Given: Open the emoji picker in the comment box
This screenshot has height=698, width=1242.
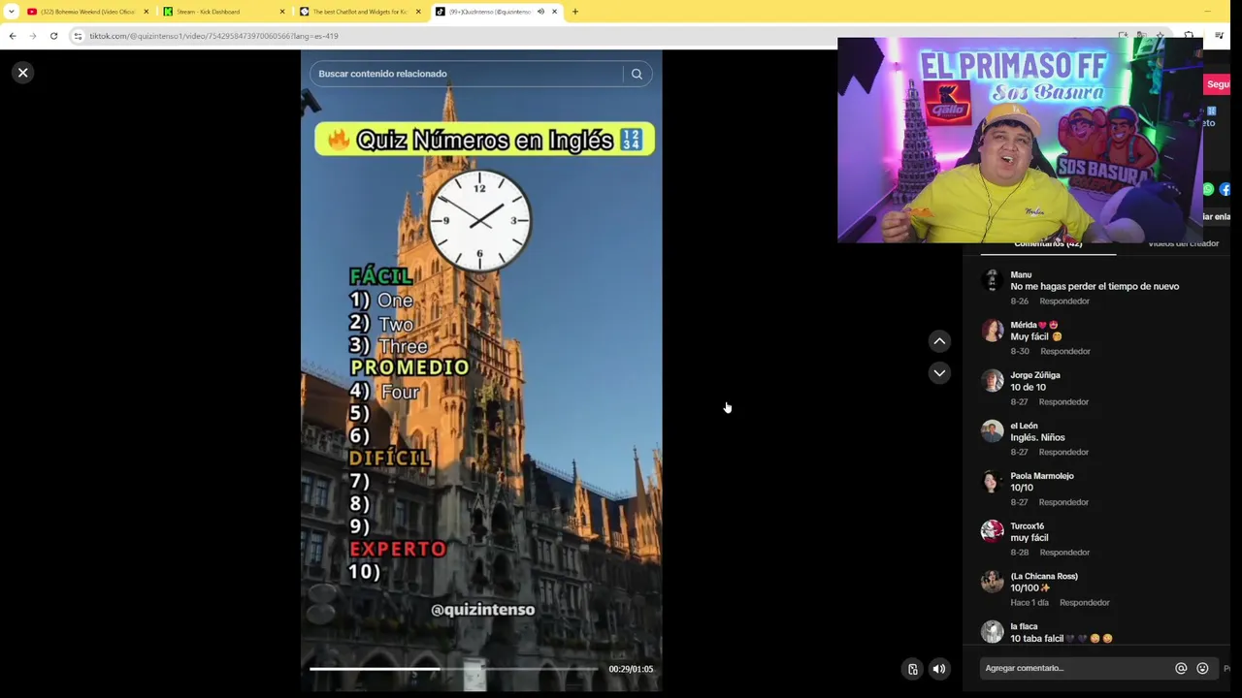Looking at the screenshot, I should pyautogui.click(x=1202, y=668).
